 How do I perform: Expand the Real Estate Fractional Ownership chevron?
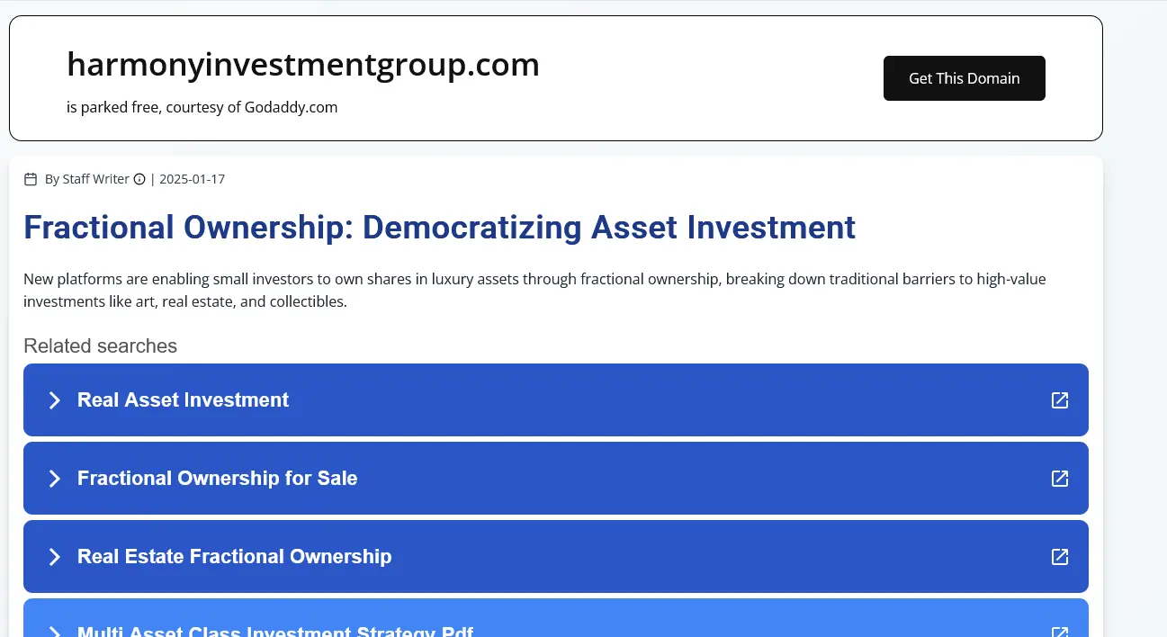coord(54,557)
